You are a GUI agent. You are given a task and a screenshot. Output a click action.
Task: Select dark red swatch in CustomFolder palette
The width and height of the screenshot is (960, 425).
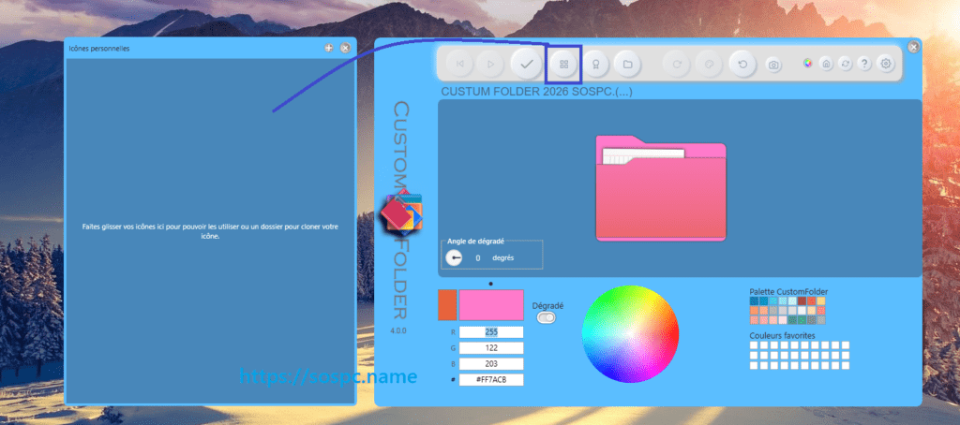tap(802, 301)
